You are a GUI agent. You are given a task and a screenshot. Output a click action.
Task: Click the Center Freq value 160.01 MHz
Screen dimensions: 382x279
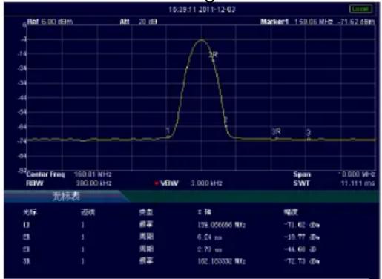coord(93,174)
